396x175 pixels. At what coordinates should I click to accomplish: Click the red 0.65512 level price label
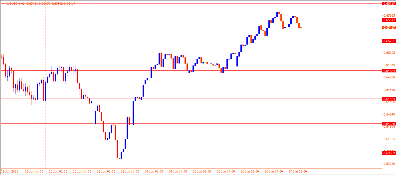[x=389, y=20]
